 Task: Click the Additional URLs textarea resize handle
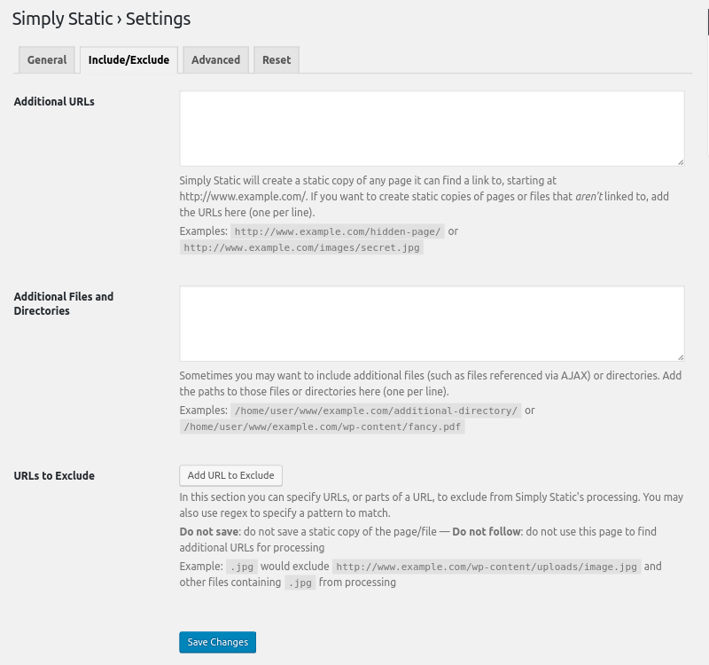pos(680,161)
